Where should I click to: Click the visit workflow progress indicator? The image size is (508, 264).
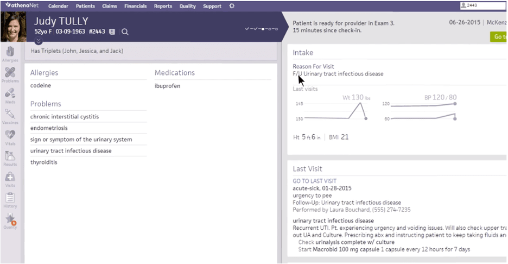pyautogui.click(x=262, y=28)
